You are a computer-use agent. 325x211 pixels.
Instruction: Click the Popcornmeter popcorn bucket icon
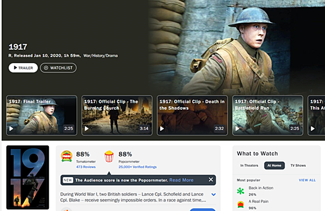109,156
